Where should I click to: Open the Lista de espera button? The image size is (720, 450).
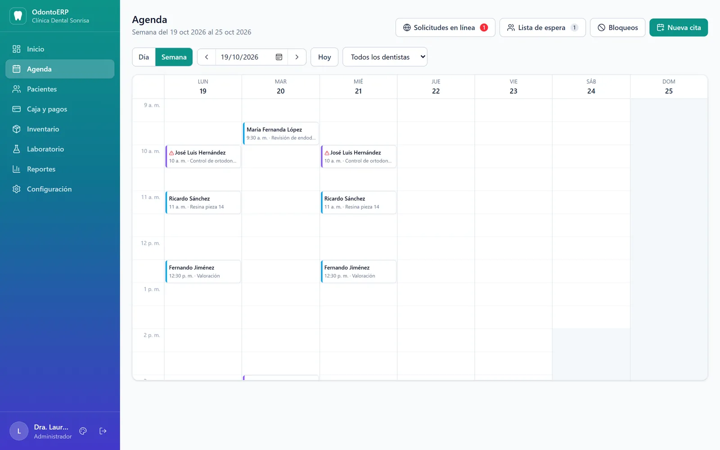[542, 27]
